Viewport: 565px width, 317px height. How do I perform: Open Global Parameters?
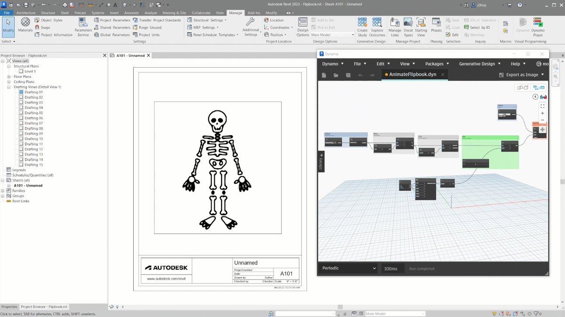pos(112,35)
